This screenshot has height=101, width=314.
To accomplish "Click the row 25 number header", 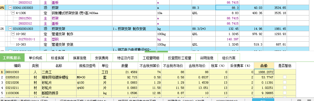I will [2, 8].
